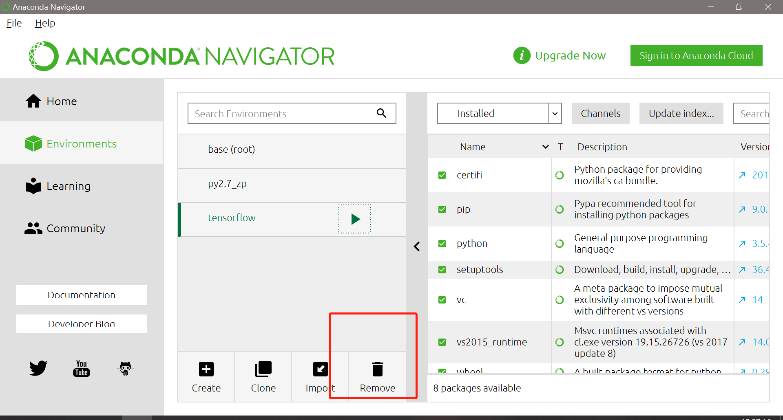The height and width of the screenshot is (420, 783).
Task: Click the pip type circle icon
Action: [560, 209]
